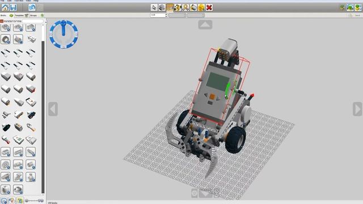The width and height of the screenshot is (363, 204).
Task: Open Building Guide mode icon
Action: click(358, 7)
